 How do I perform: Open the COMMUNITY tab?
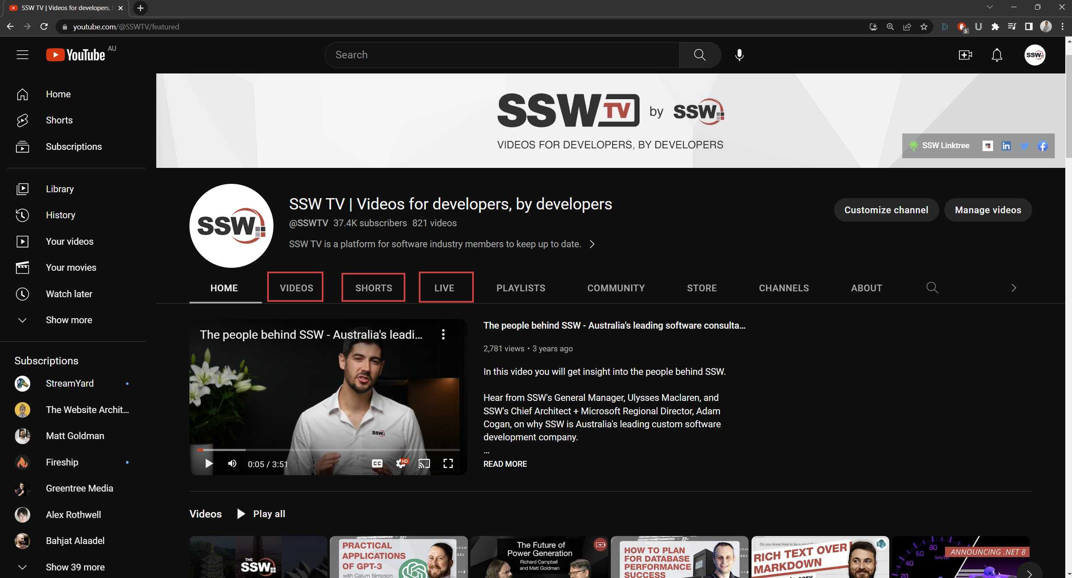point(616,288)
